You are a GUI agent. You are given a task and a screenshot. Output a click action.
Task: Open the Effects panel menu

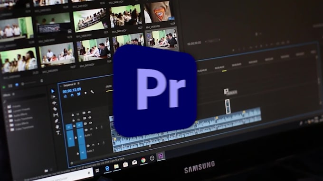[x=13, y=94]
